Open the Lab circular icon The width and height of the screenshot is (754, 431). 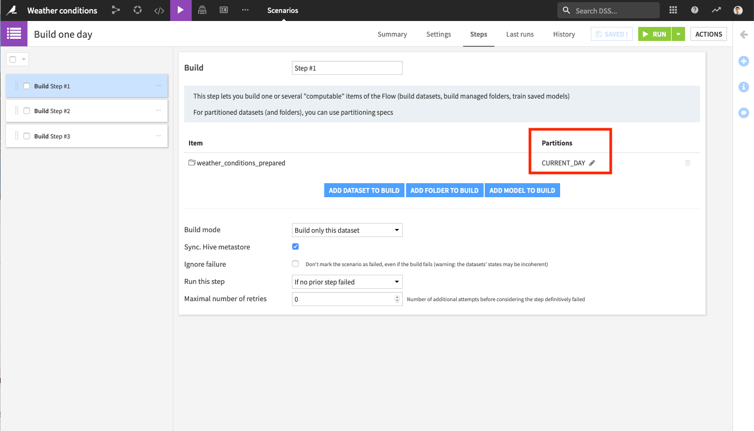137,10
